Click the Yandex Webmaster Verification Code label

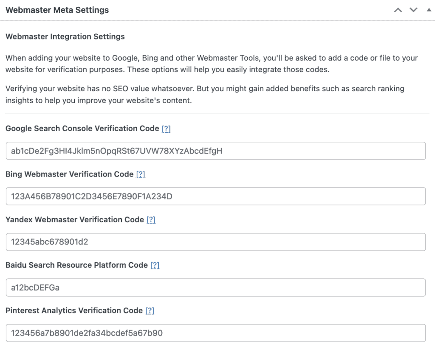75,219
